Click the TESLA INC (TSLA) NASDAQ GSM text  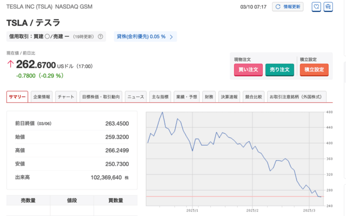pyautogui.click(x=49, y=6)
